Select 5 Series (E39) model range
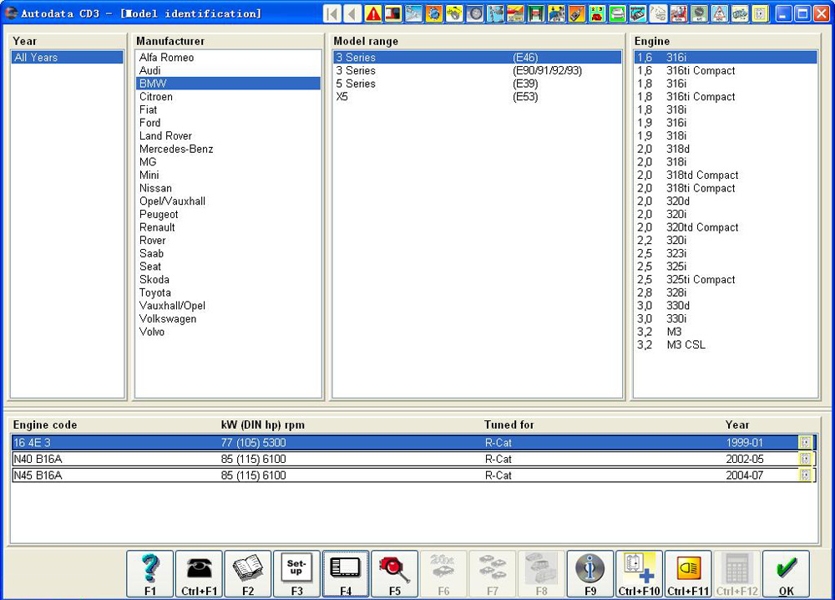This screenshot has width=835, height=600. pos(477,84)
